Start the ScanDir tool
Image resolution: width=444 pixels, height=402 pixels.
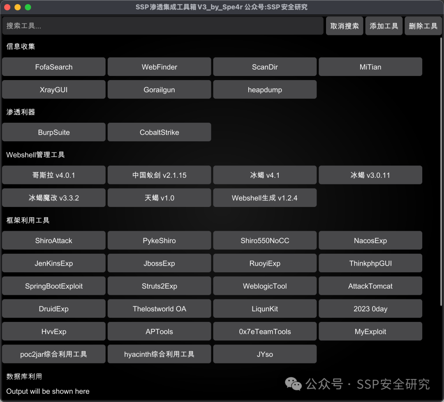coord(265,67)
